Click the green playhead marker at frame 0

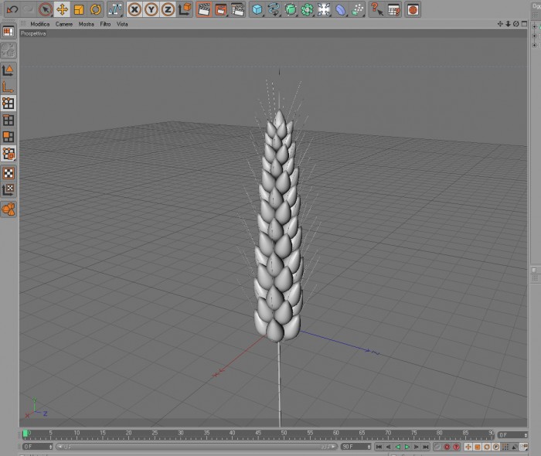tap(26, 434)
